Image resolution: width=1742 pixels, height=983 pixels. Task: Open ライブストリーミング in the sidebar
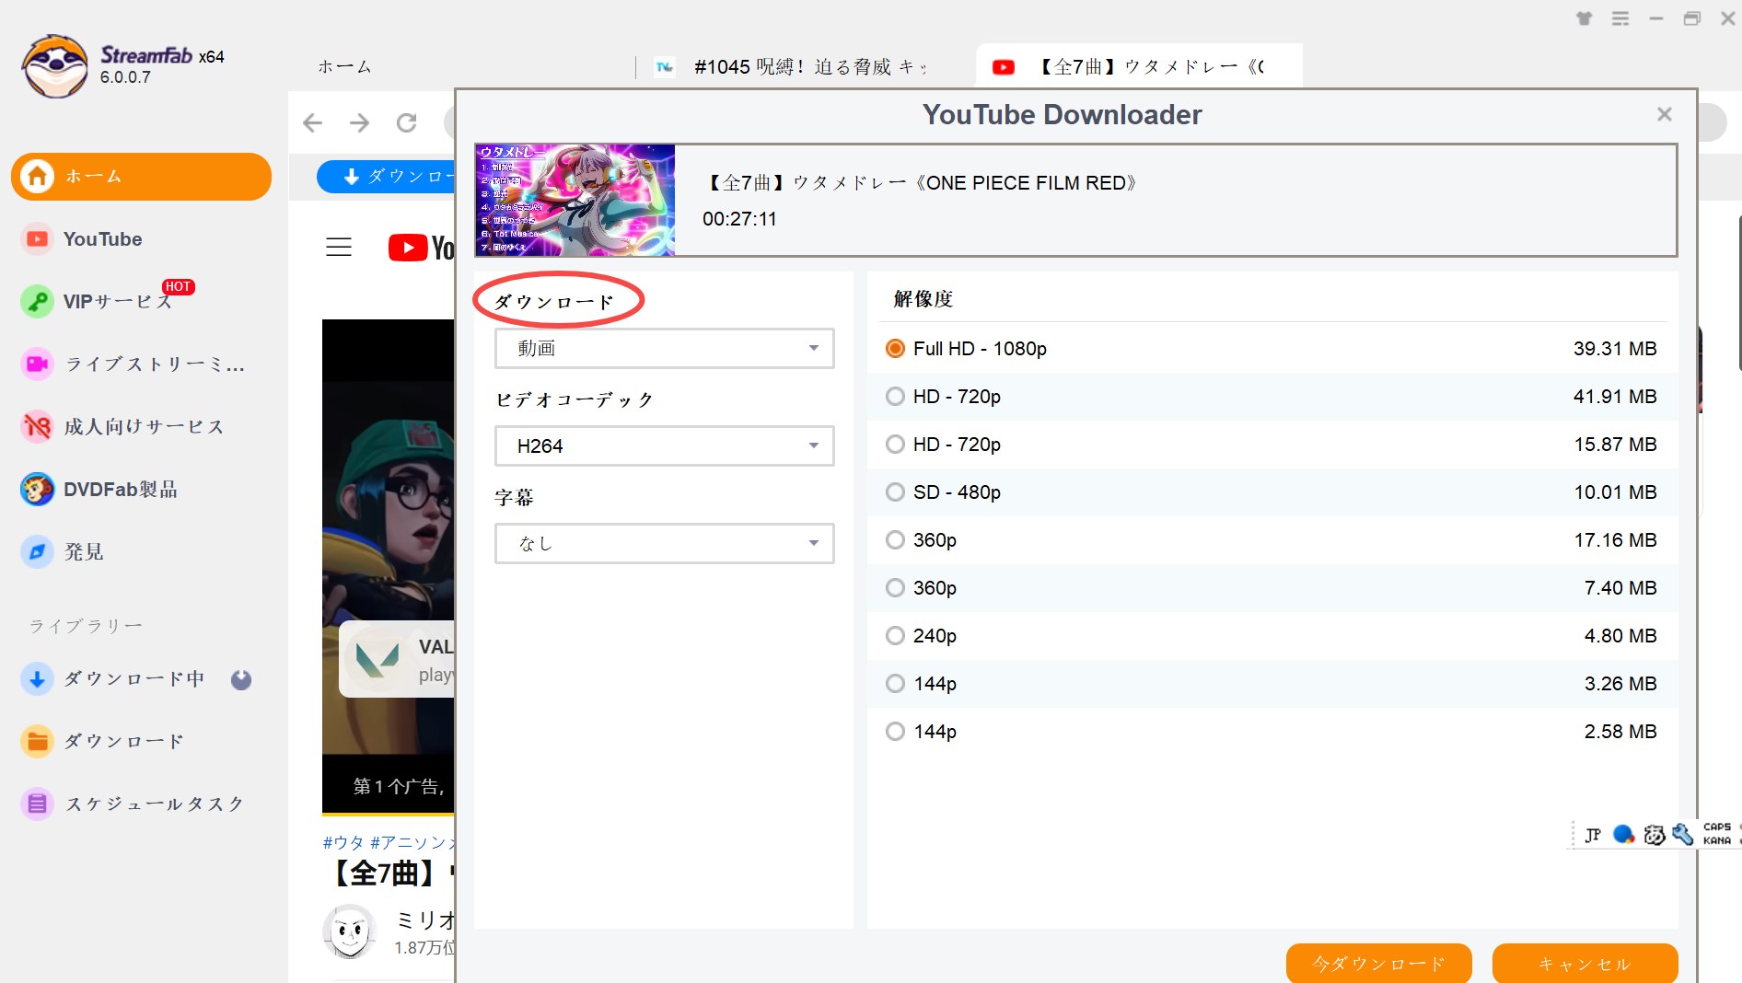tap(134, 364)
